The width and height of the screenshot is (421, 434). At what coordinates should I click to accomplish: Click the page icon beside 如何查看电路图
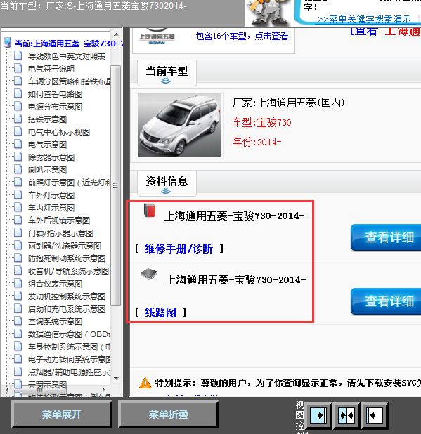18,94
